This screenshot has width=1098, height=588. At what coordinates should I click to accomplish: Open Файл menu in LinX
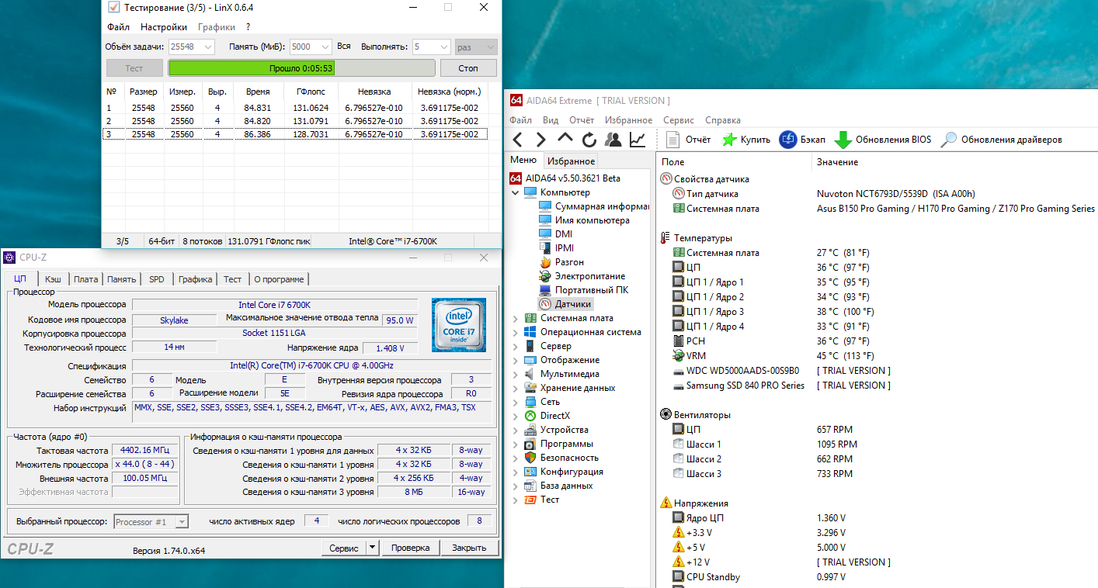point(118,26)
